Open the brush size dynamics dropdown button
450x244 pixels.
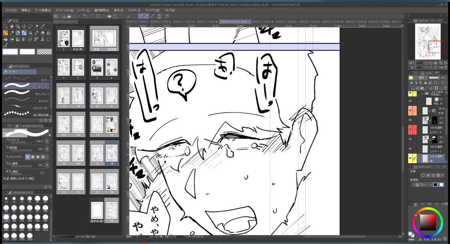pyautogui.click(x=47, y=141)
